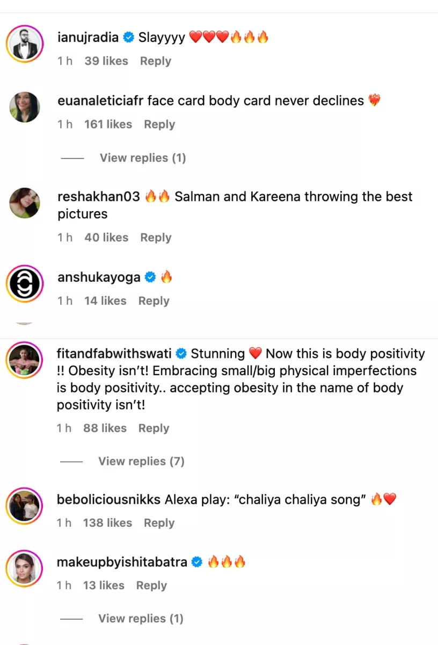
Task: Click anshukayoga's logo avatar
Action: (x=25, y=283)
